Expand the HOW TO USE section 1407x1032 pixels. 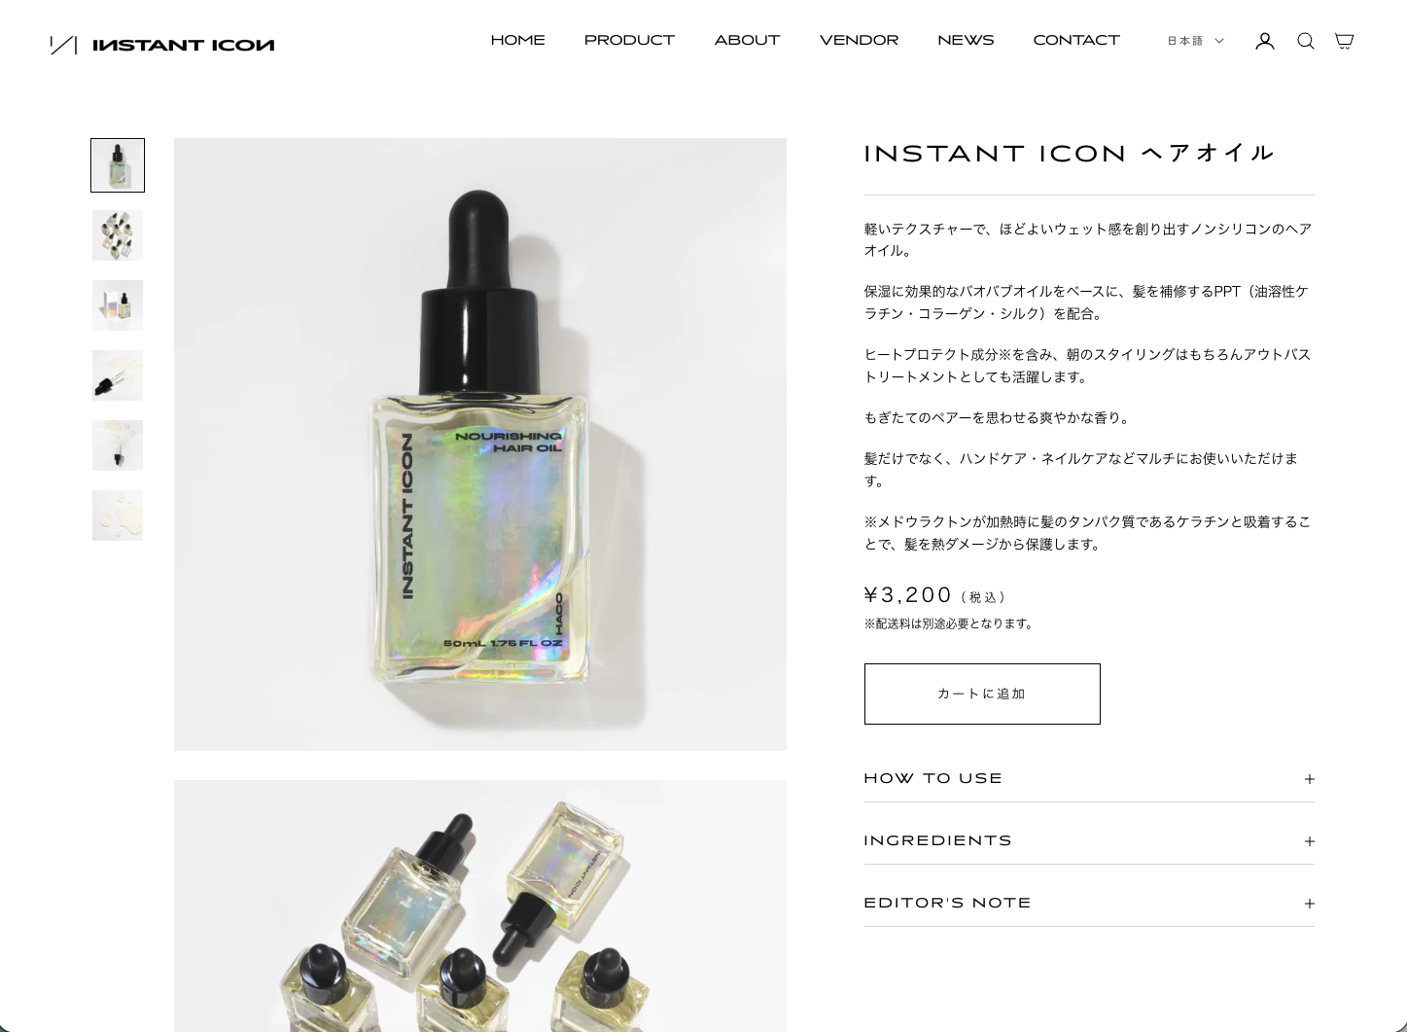[x=1089, y=778]
